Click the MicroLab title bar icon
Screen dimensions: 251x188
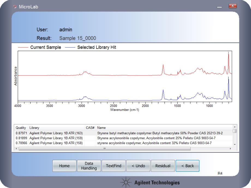15,7
